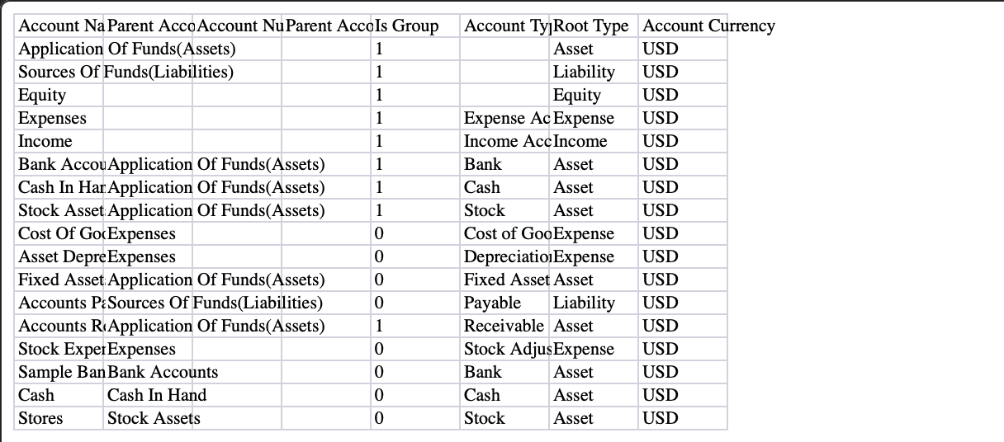Click the 'Receivable' account type cell
The height and width of the screenshot is (442, 1004).
504,326
